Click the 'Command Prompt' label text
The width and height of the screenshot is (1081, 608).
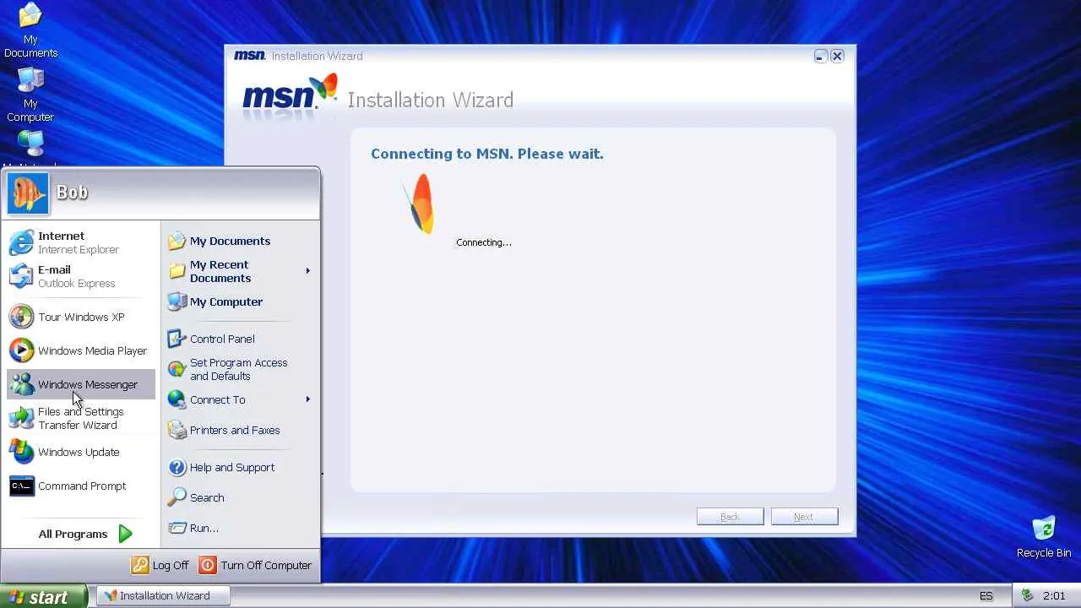(82, 486)
